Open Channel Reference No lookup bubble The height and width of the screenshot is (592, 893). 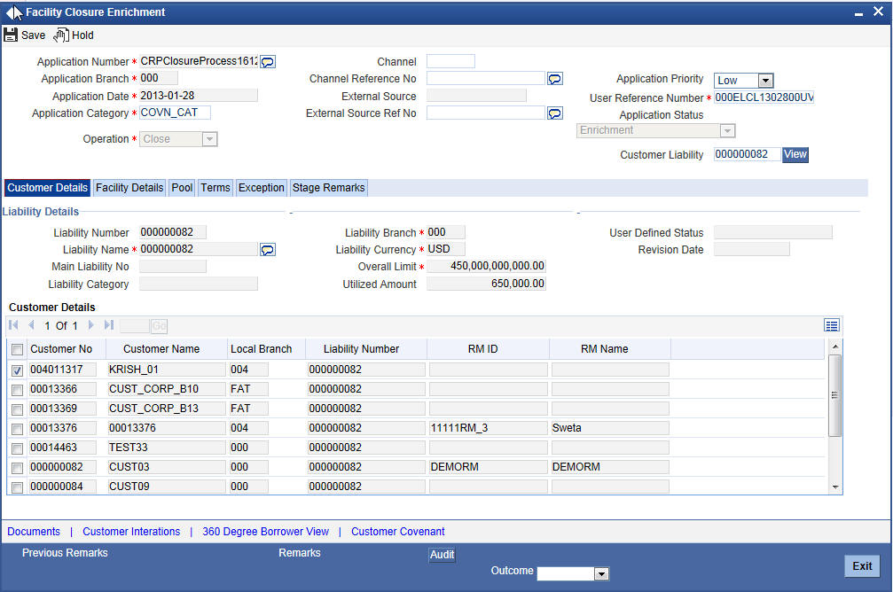(555, 79)
